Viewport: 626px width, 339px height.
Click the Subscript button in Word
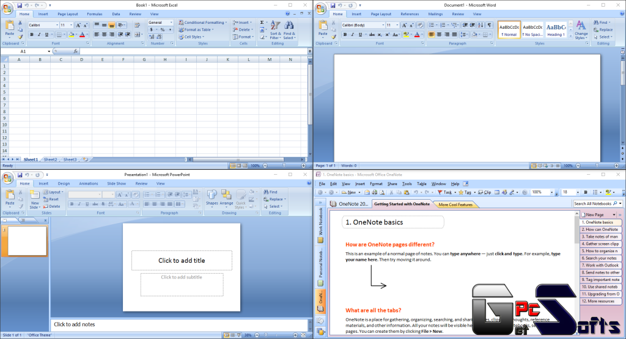click(x=380, y=35)
